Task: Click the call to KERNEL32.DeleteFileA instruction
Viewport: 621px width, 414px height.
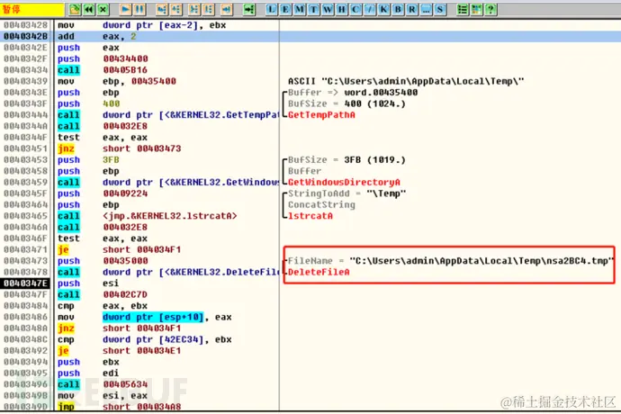Action: pos(168,272)
